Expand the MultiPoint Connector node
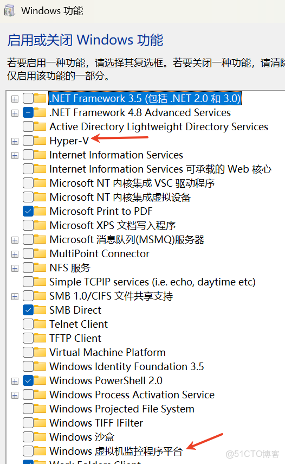The width and height of the screenshot is (285, 464). (15, 254)
